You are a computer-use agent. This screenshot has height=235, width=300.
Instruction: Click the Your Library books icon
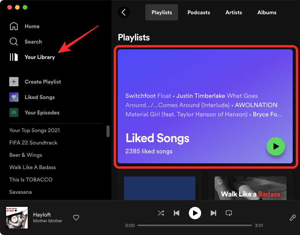pyautogui.click(x=14, y=57)
